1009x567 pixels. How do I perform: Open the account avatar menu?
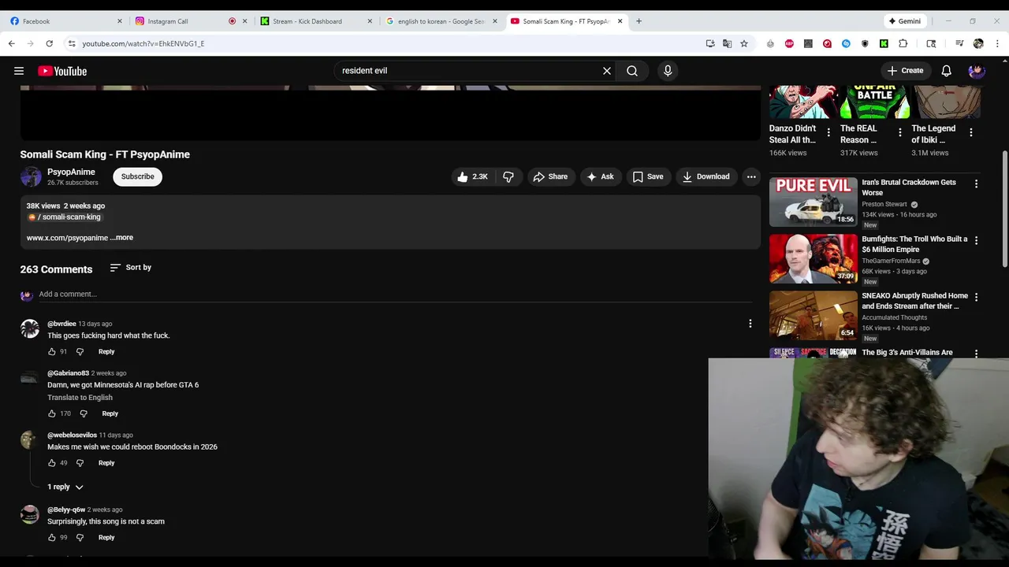[977, 71]
